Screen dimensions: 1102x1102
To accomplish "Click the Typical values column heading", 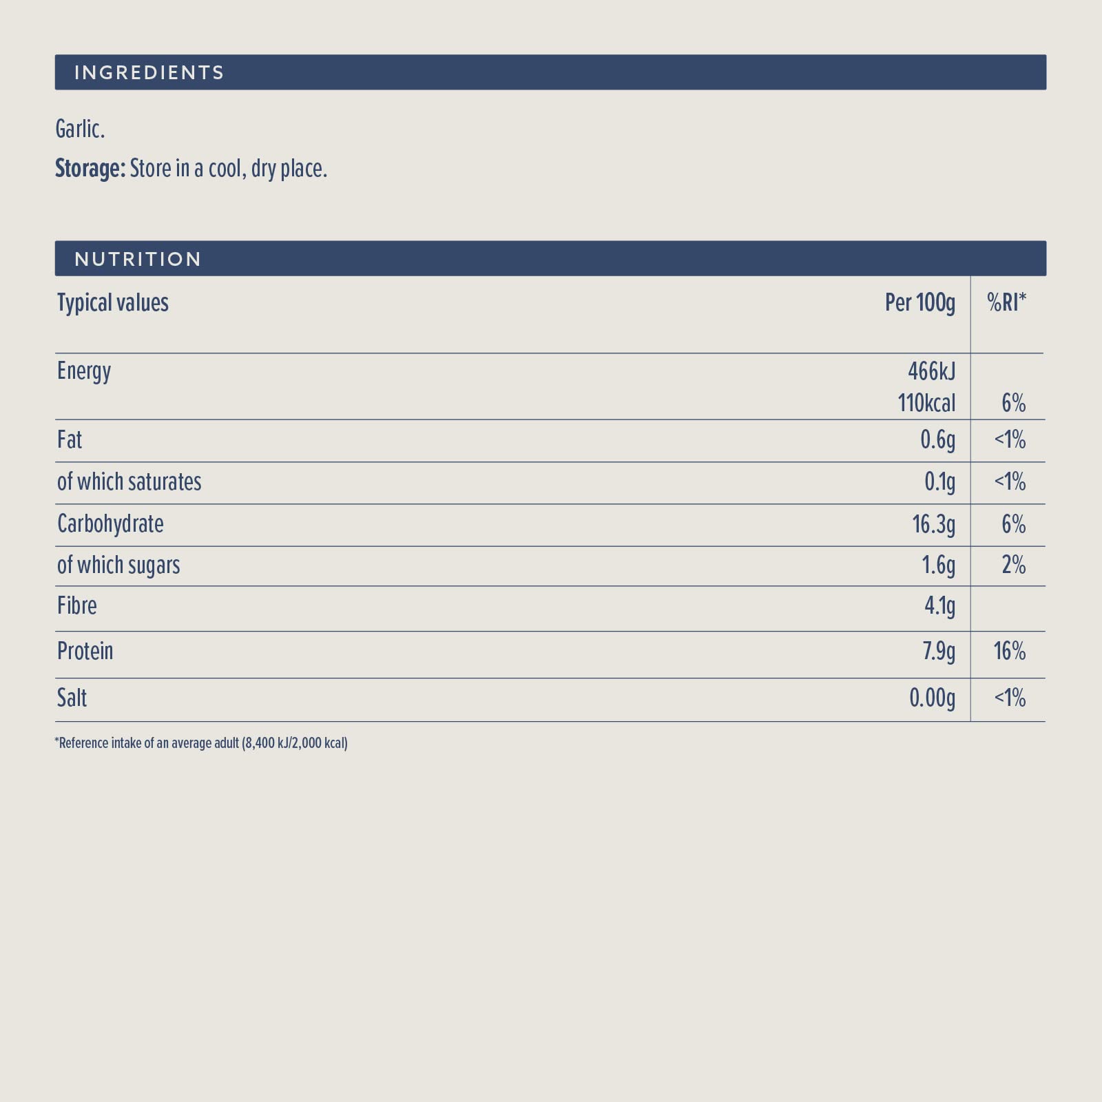I will coord(113,303).
